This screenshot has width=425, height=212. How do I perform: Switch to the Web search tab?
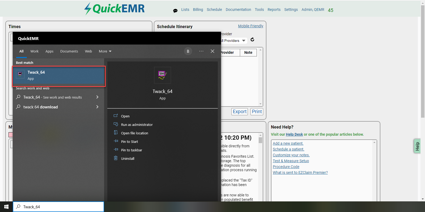88,51
